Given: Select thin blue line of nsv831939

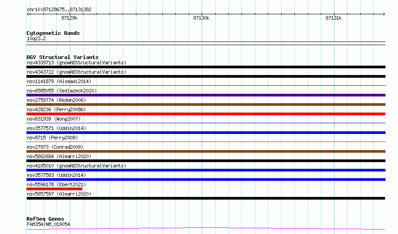Looking at the screenshot, I should [206, 123].
